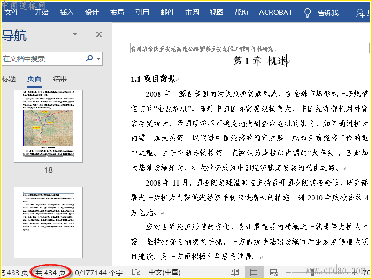This screenshot has height=279, width=372.
Task: Open the 视图 ribbon tab
Action: point(216,13)
